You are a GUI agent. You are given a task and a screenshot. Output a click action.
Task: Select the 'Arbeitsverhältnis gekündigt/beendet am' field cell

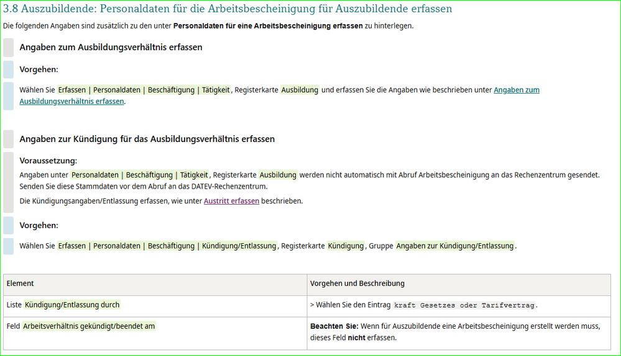[x=155, y=334]
